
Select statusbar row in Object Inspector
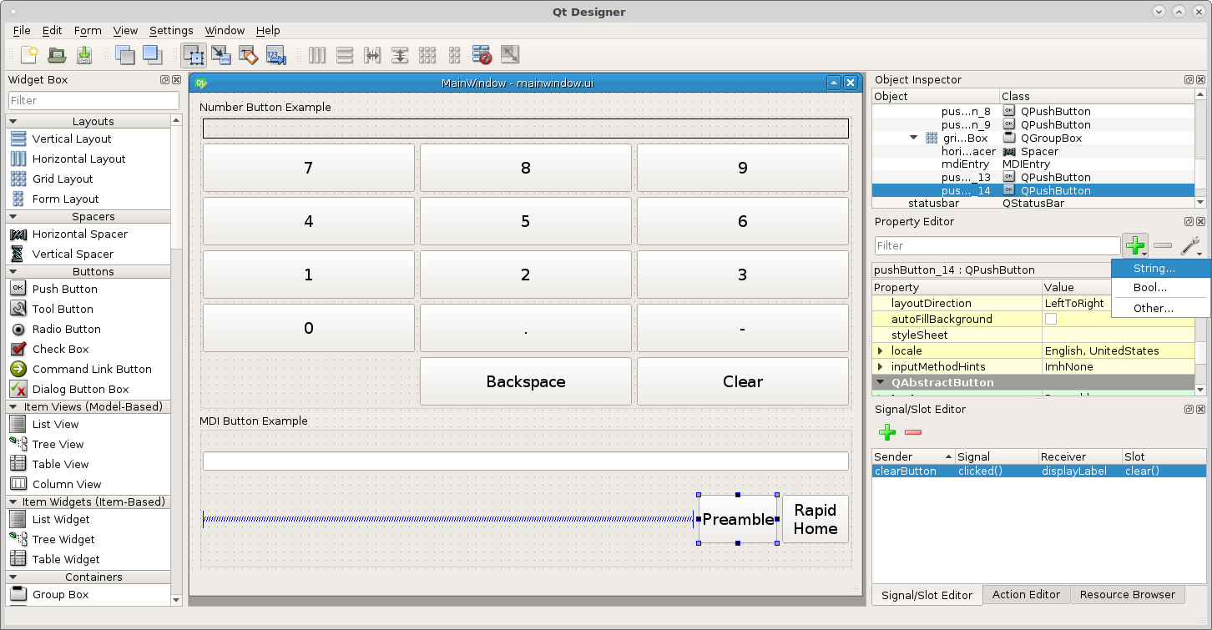[1033, 203]
